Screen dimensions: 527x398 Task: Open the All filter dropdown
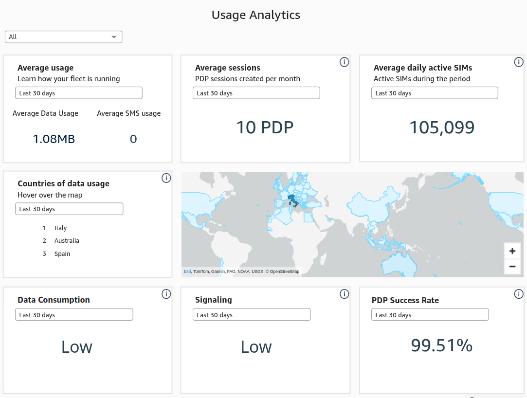[64, 37]
